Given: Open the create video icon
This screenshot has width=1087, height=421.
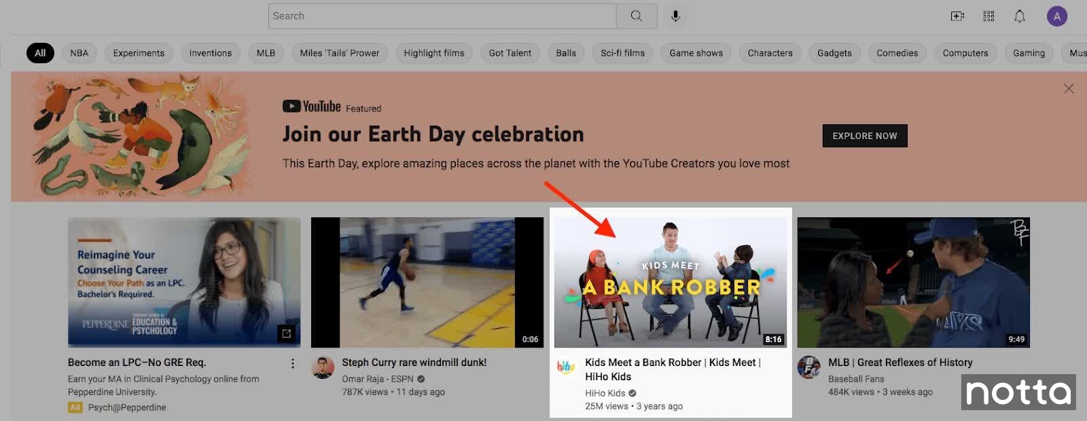Looking at the screenshot, I should pyautogui.click(x=957, y=16).
